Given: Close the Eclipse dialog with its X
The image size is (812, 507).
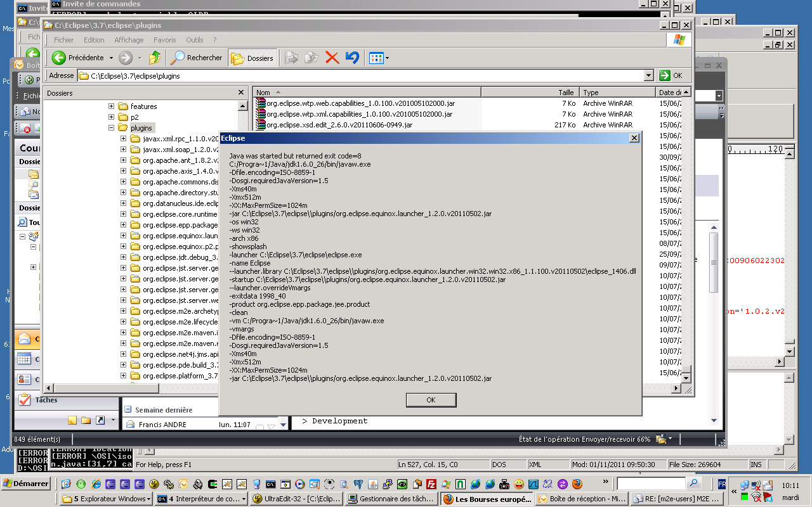Looking at the screenshot, I should point(634,138).
